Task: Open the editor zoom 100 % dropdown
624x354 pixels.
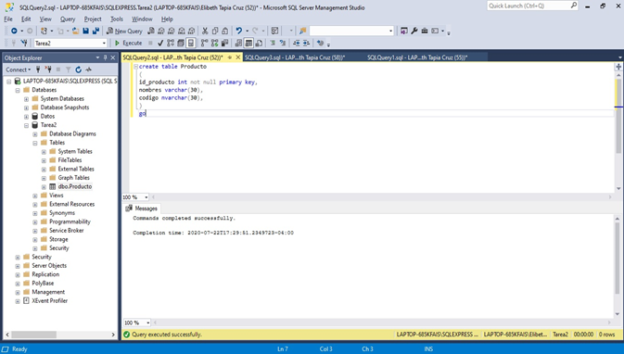Action: point(146,197)
